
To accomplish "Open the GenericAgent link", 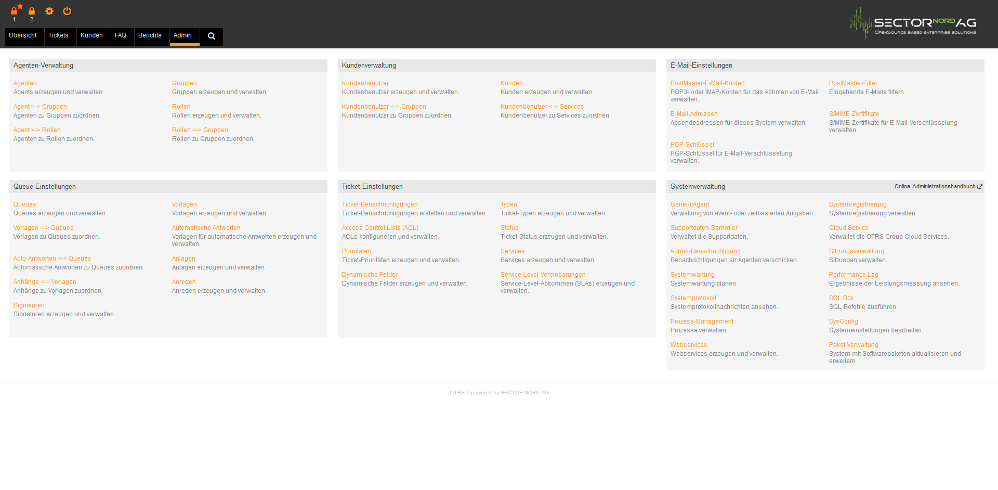I will [689, 204].
